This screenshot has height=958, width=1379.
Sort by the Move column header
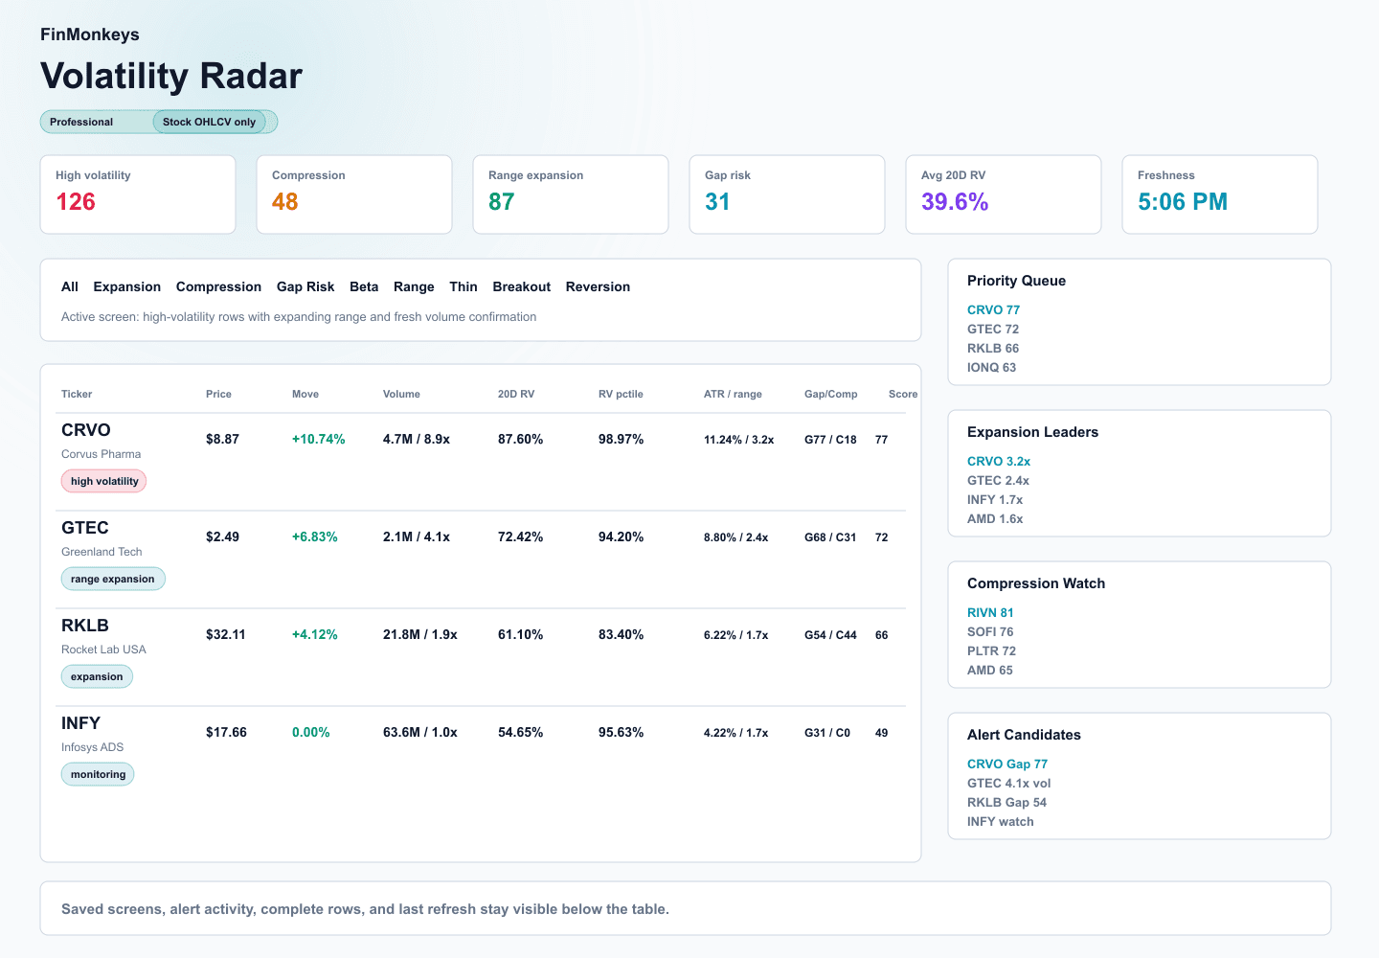pyautogui.click(x=305, y=394)
